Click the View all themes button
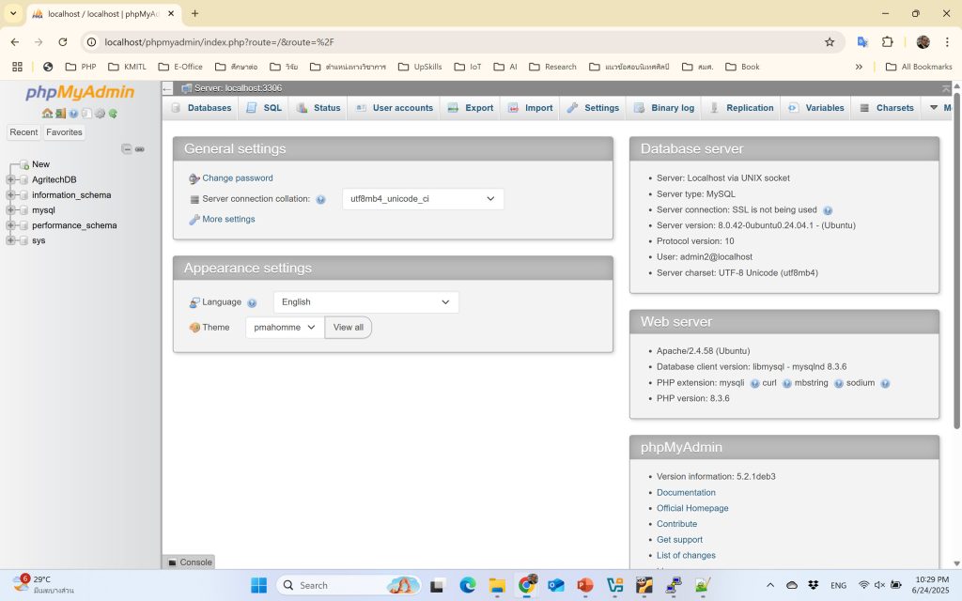Screen dimensions: 962x601 [348, 327]
